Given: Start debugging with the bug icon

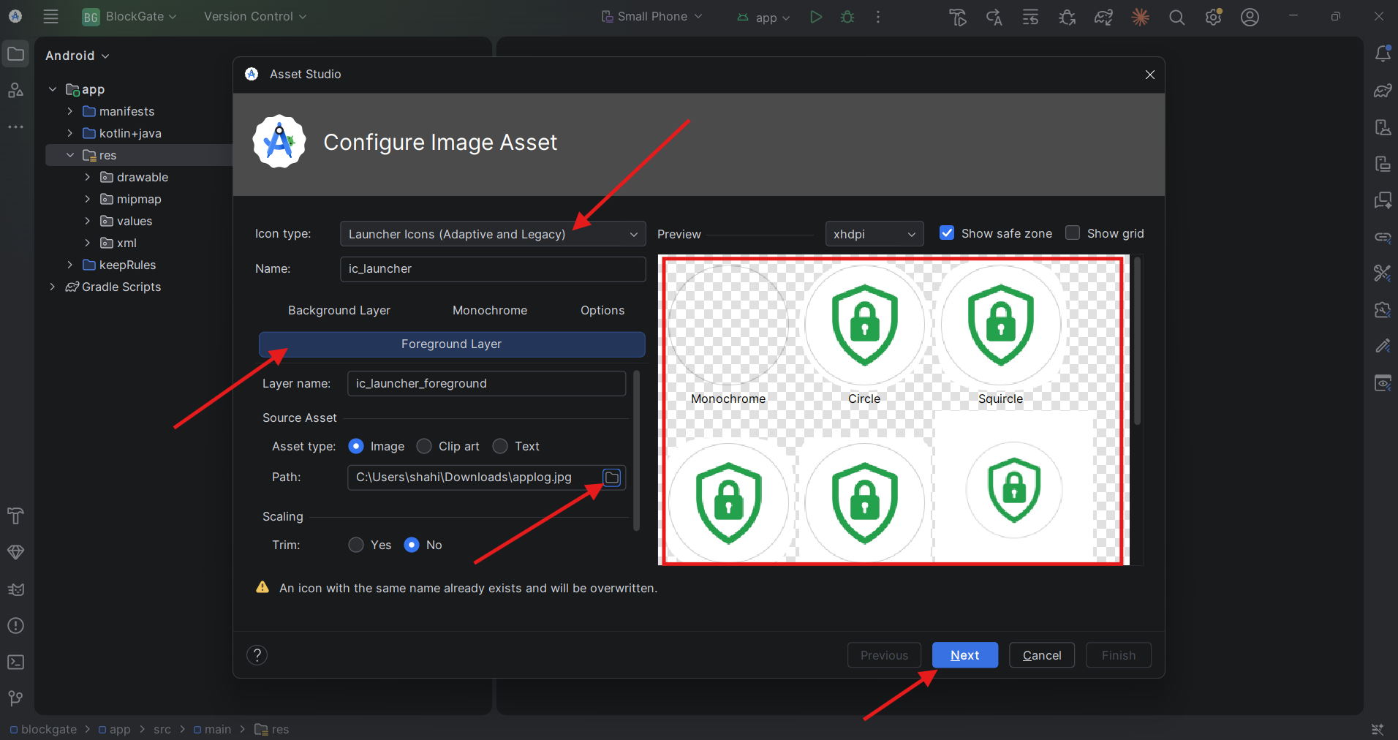Looking at the screenshot, I should click(x=847, y=16).
